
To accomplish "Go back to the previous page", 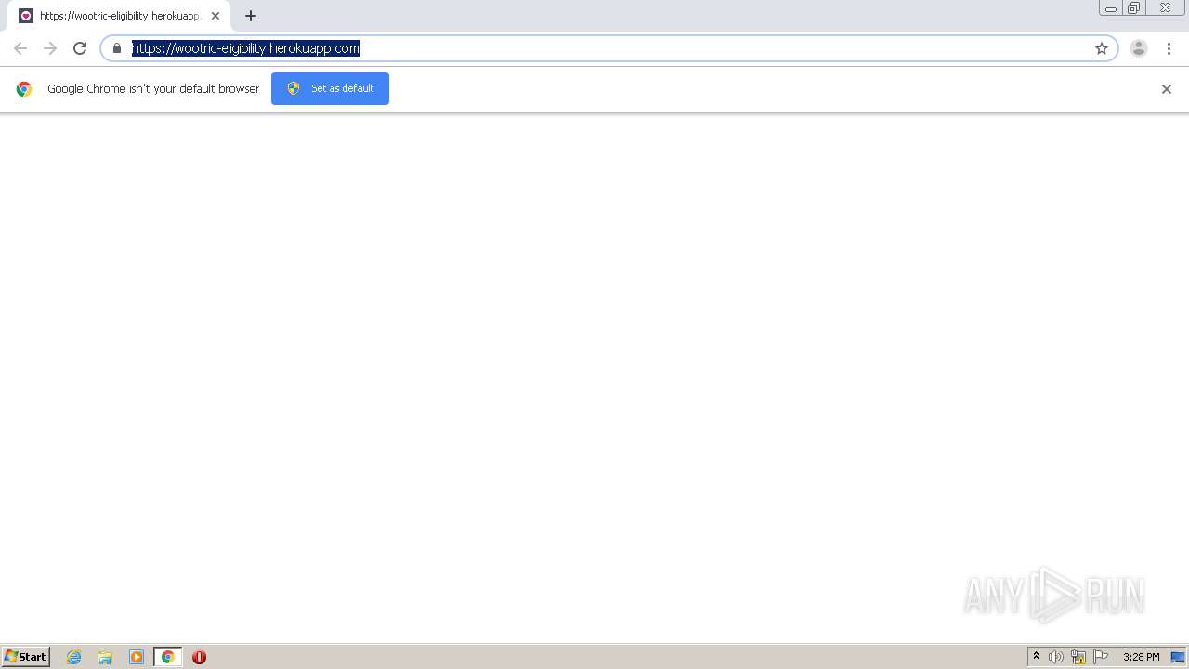I will 20,48.
